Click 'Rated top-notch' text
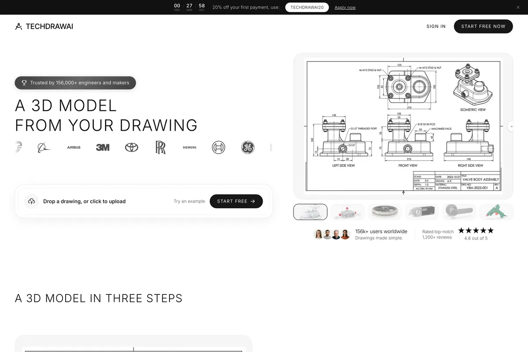This screenshot has width=528, height=352. tap(438, 231)
